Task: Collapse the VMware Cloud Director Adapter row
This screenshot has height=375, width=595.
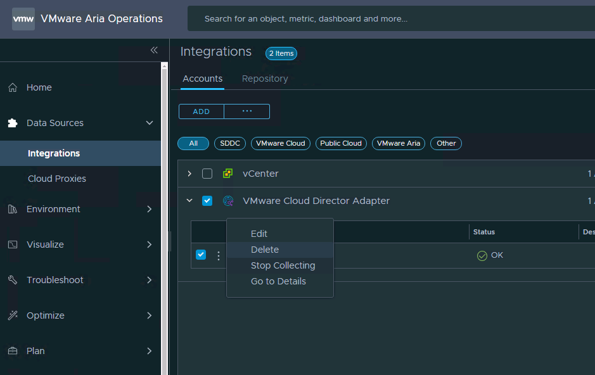Action: tap(189, 201)
